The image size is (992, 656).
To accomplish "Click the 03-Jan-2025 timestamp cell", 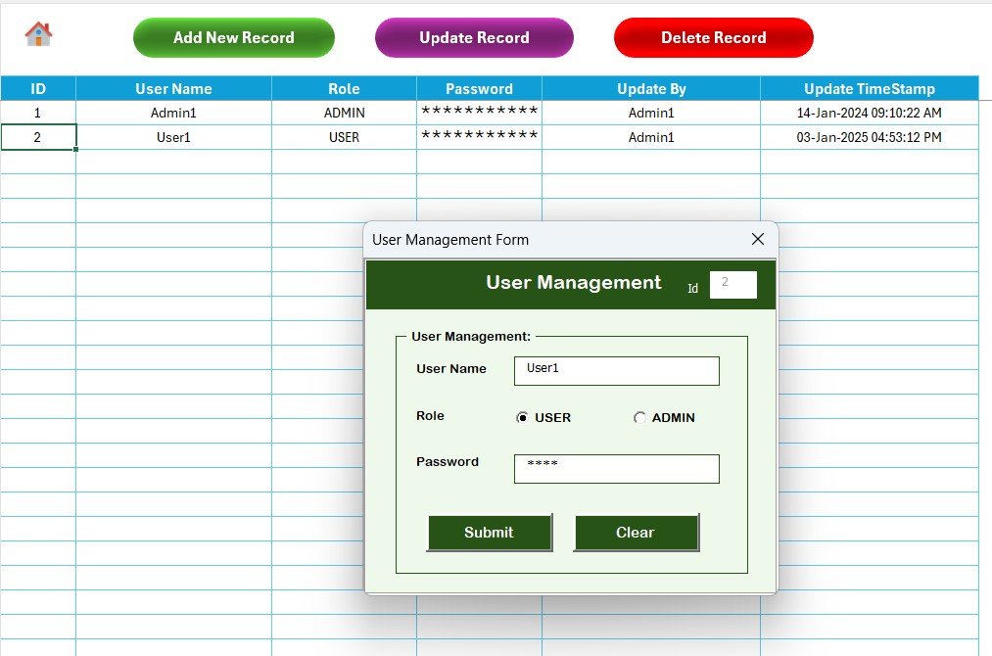I will [869, 137].
